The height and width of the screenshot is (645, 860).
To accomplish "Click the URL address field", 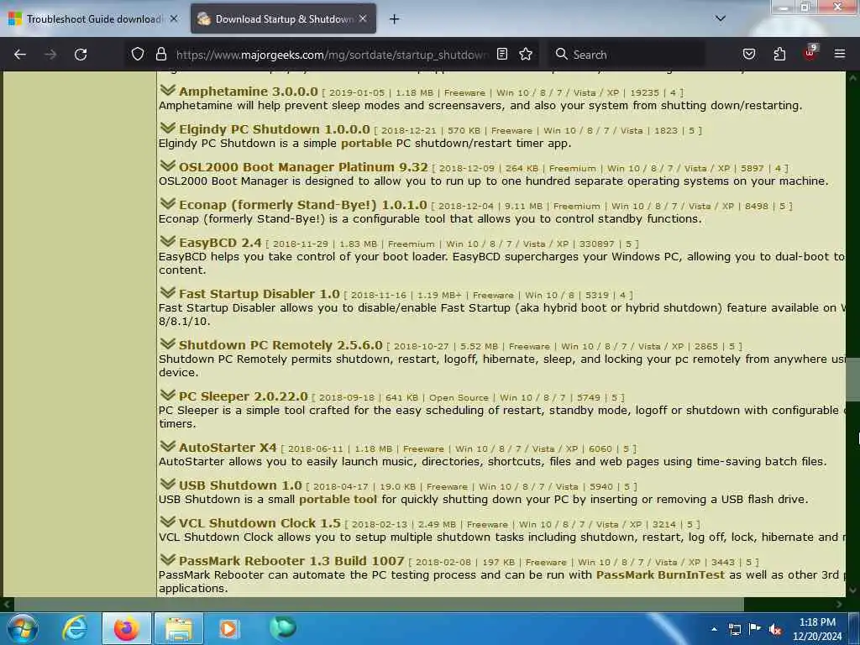I will (x=331, y=55).
